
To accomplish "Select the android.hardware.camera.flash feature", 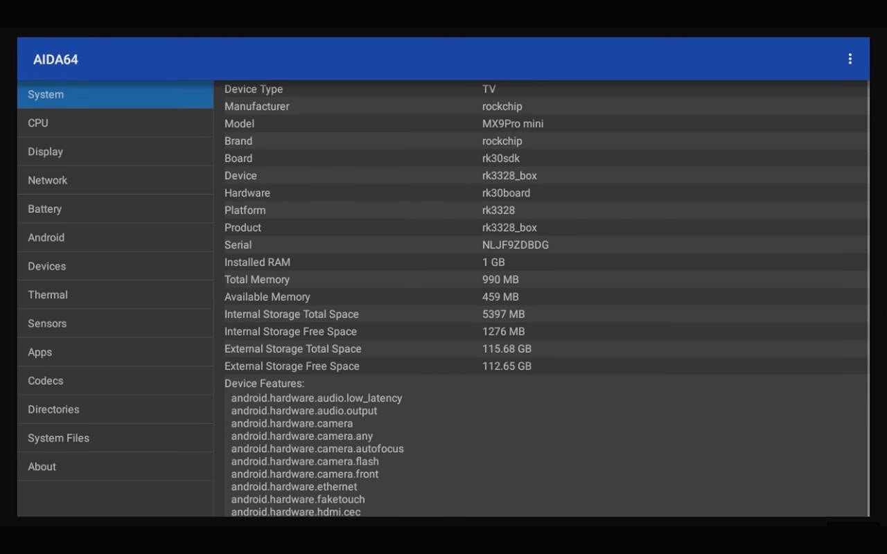I will 305,461.
